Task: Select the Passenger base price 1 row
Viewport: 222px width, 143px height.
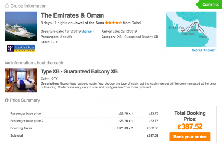Action: pyautogui.click(x=84, y=114)
